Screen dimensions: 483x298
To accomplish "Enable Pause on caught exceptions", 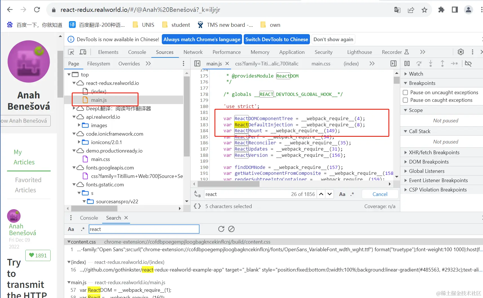I will 405,100.
